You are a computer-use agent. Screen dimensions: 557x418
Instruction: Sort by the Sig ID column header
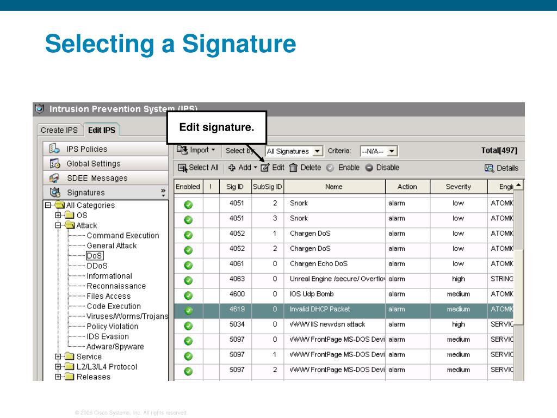[235, 187]
